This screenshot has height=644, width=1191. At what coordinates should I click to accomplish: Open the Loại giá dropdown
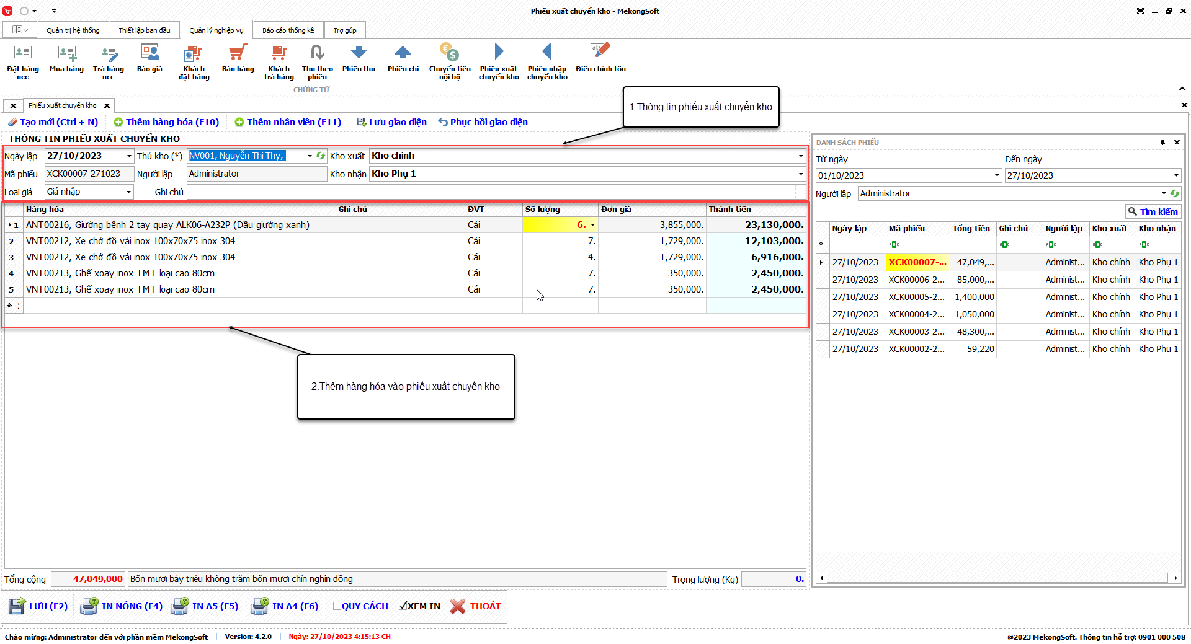[x=128, y=192]
